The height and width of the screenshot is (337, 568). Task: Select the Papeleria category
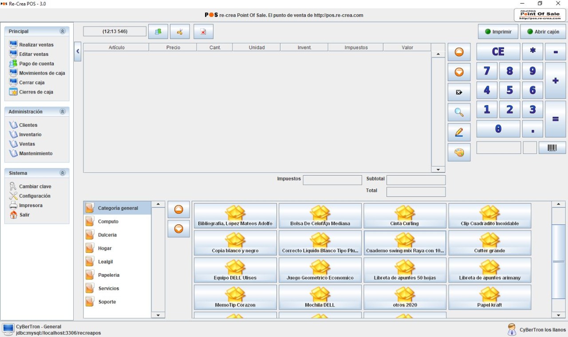tap(109, 275)
